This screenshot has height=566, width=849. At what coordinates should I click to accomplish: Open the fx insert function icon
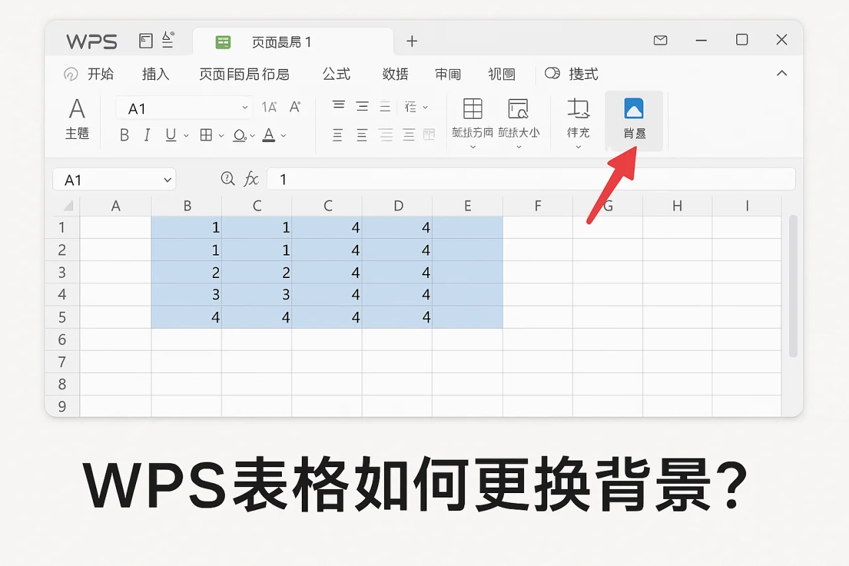tap(251, 178)
